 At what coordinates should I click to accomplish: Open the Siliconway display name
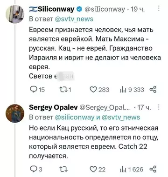click(x=52, y=9)
